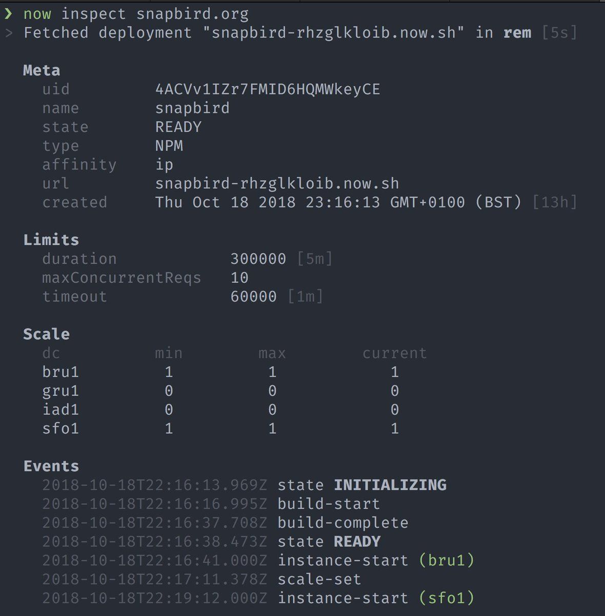Click the timeout value 60000

tap(254, 297)
